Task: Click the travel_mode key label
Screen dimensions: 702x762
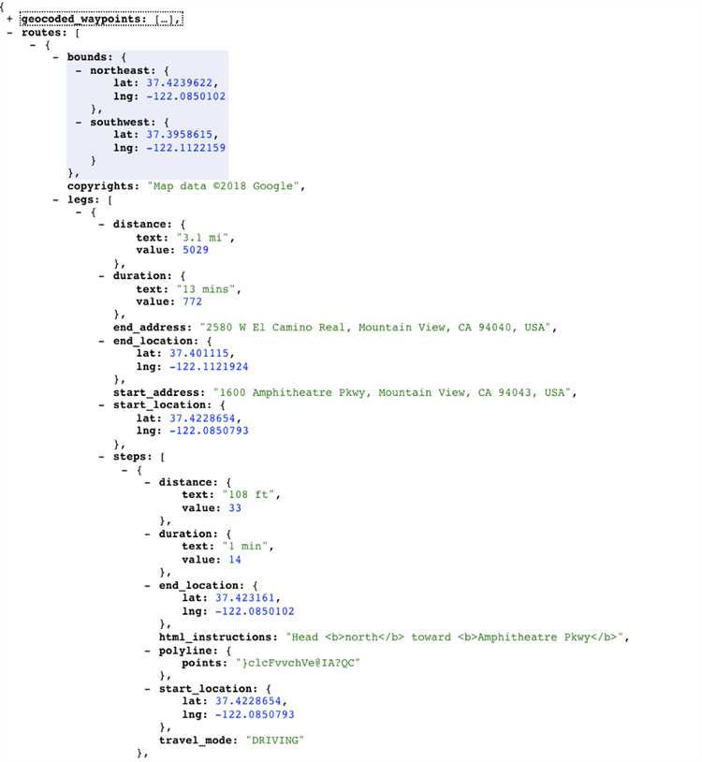Action: pyautogui.click(x=198, y=740)
